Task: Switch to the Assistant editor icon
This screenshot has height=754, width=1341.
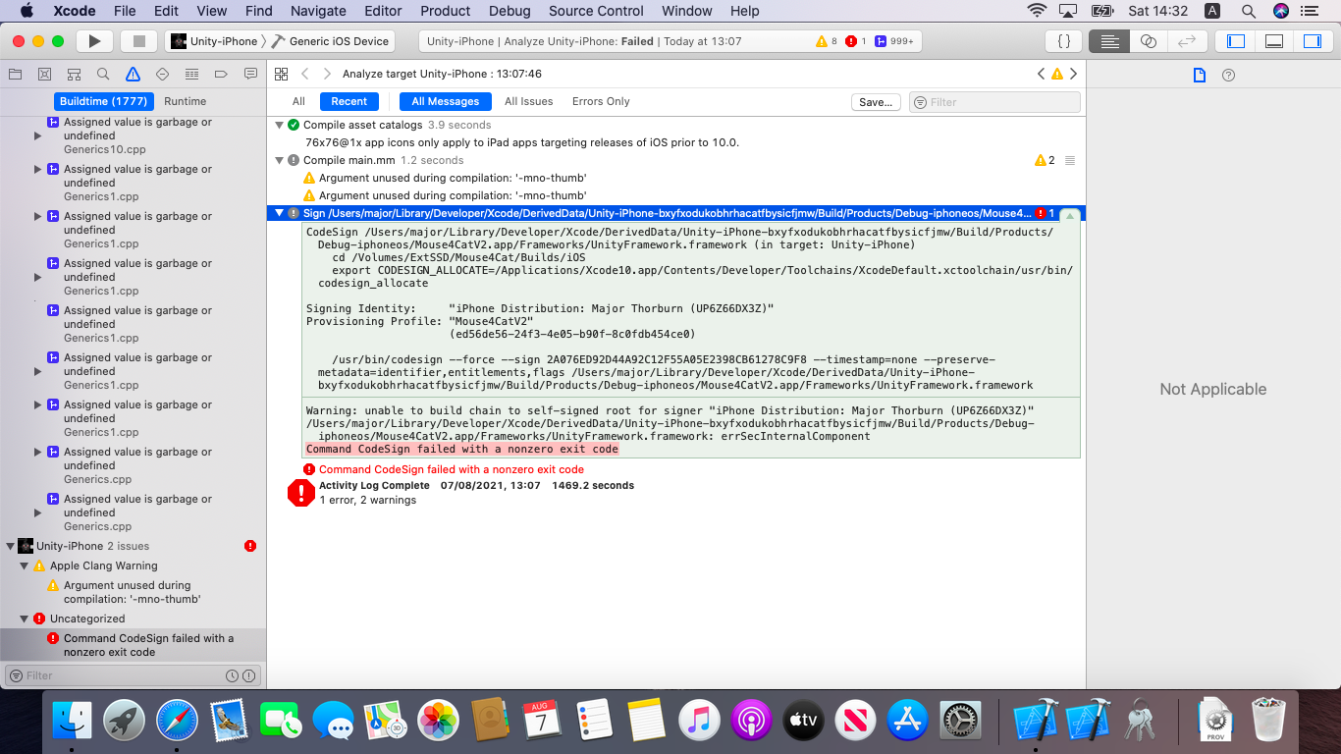Action: point(1148,41)
